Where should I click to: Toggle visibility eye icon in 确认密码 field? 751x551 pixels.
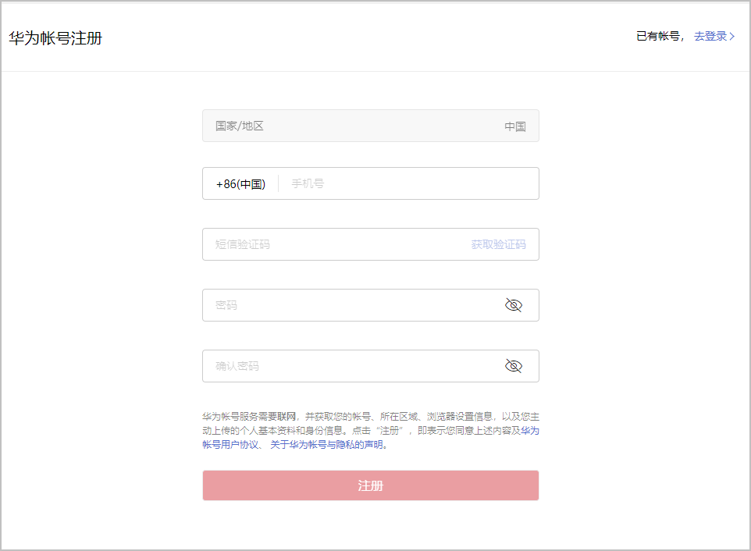tap(514, 366)
